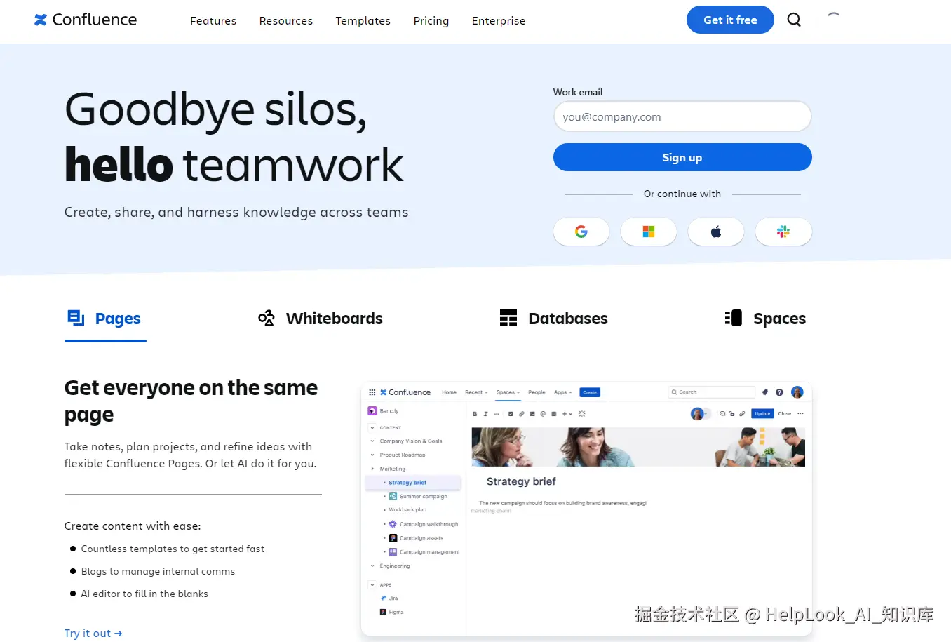
Task: Continue with the Slack sign-in button
Action: (x=783, y=232)
